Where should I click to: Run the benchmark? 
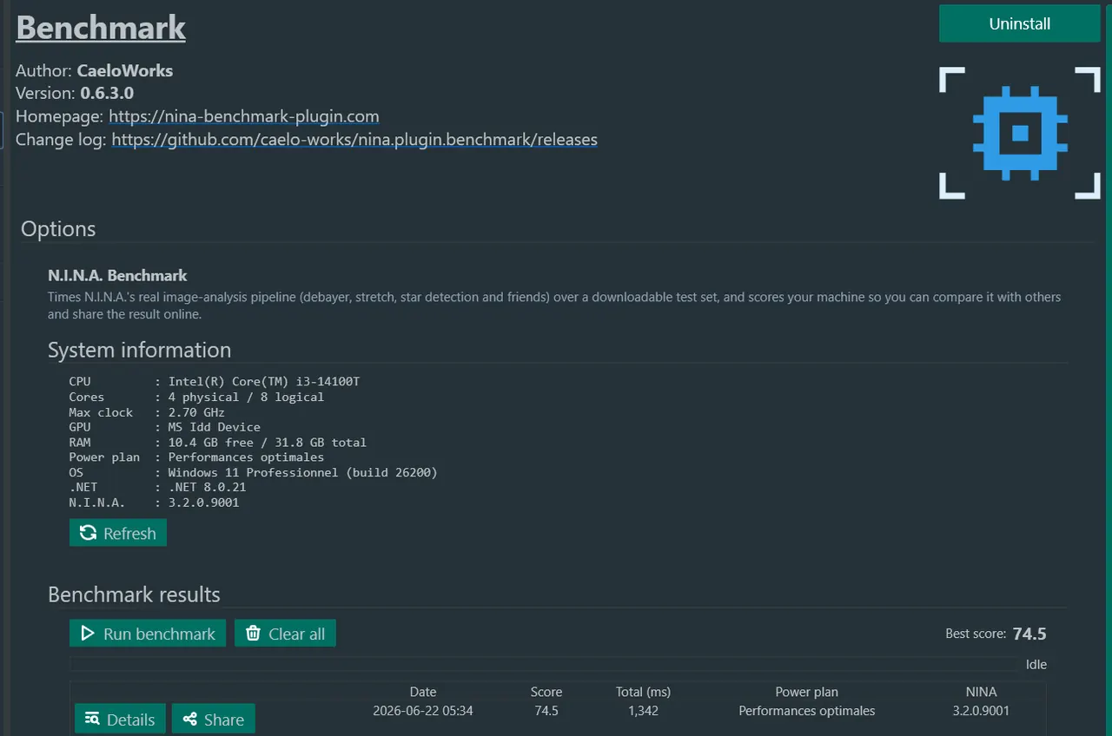tap(148, 634)
